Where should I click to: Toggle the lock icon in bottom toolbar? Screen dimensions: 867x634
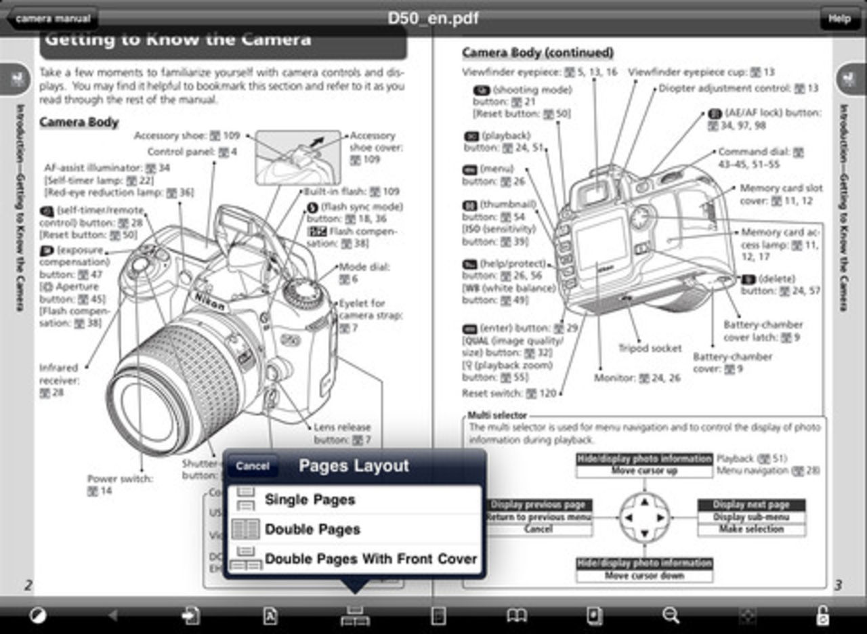(822, 615)
